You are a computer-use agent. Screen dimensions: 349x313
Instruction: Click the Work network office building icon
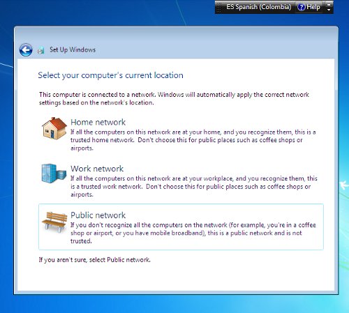[x=54, y=174]
